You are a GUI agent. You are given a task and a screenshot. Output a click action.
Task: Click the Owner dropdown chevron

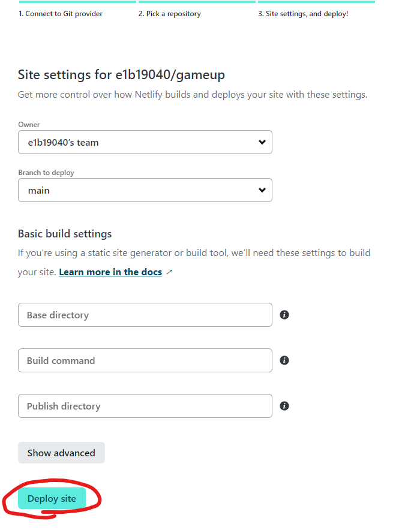(x=262, y=142)
